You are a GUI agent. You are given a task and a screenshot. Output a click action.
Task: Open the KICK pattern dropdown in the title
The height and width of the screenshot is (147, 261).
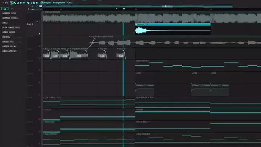tap(70, 3)
